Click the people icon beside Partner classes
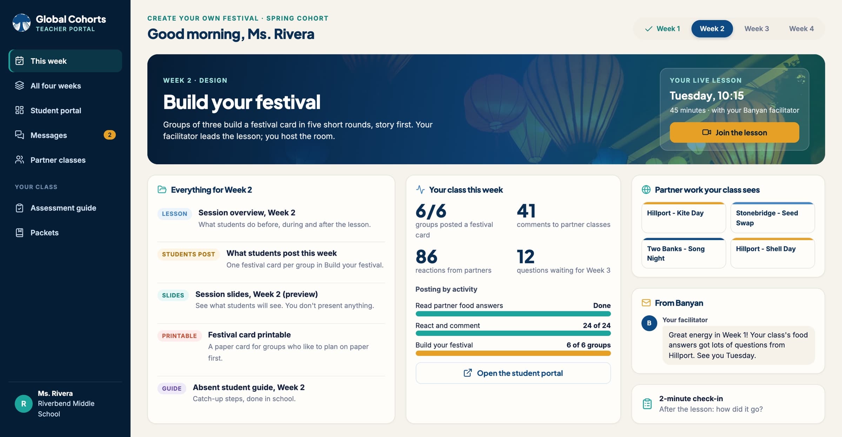The width and height of the screenshot is (842, 437). coord(20,160)
